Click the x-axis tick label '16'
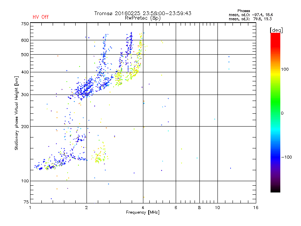The height and width of the screenshot is (226, 301). click(256, 208)
